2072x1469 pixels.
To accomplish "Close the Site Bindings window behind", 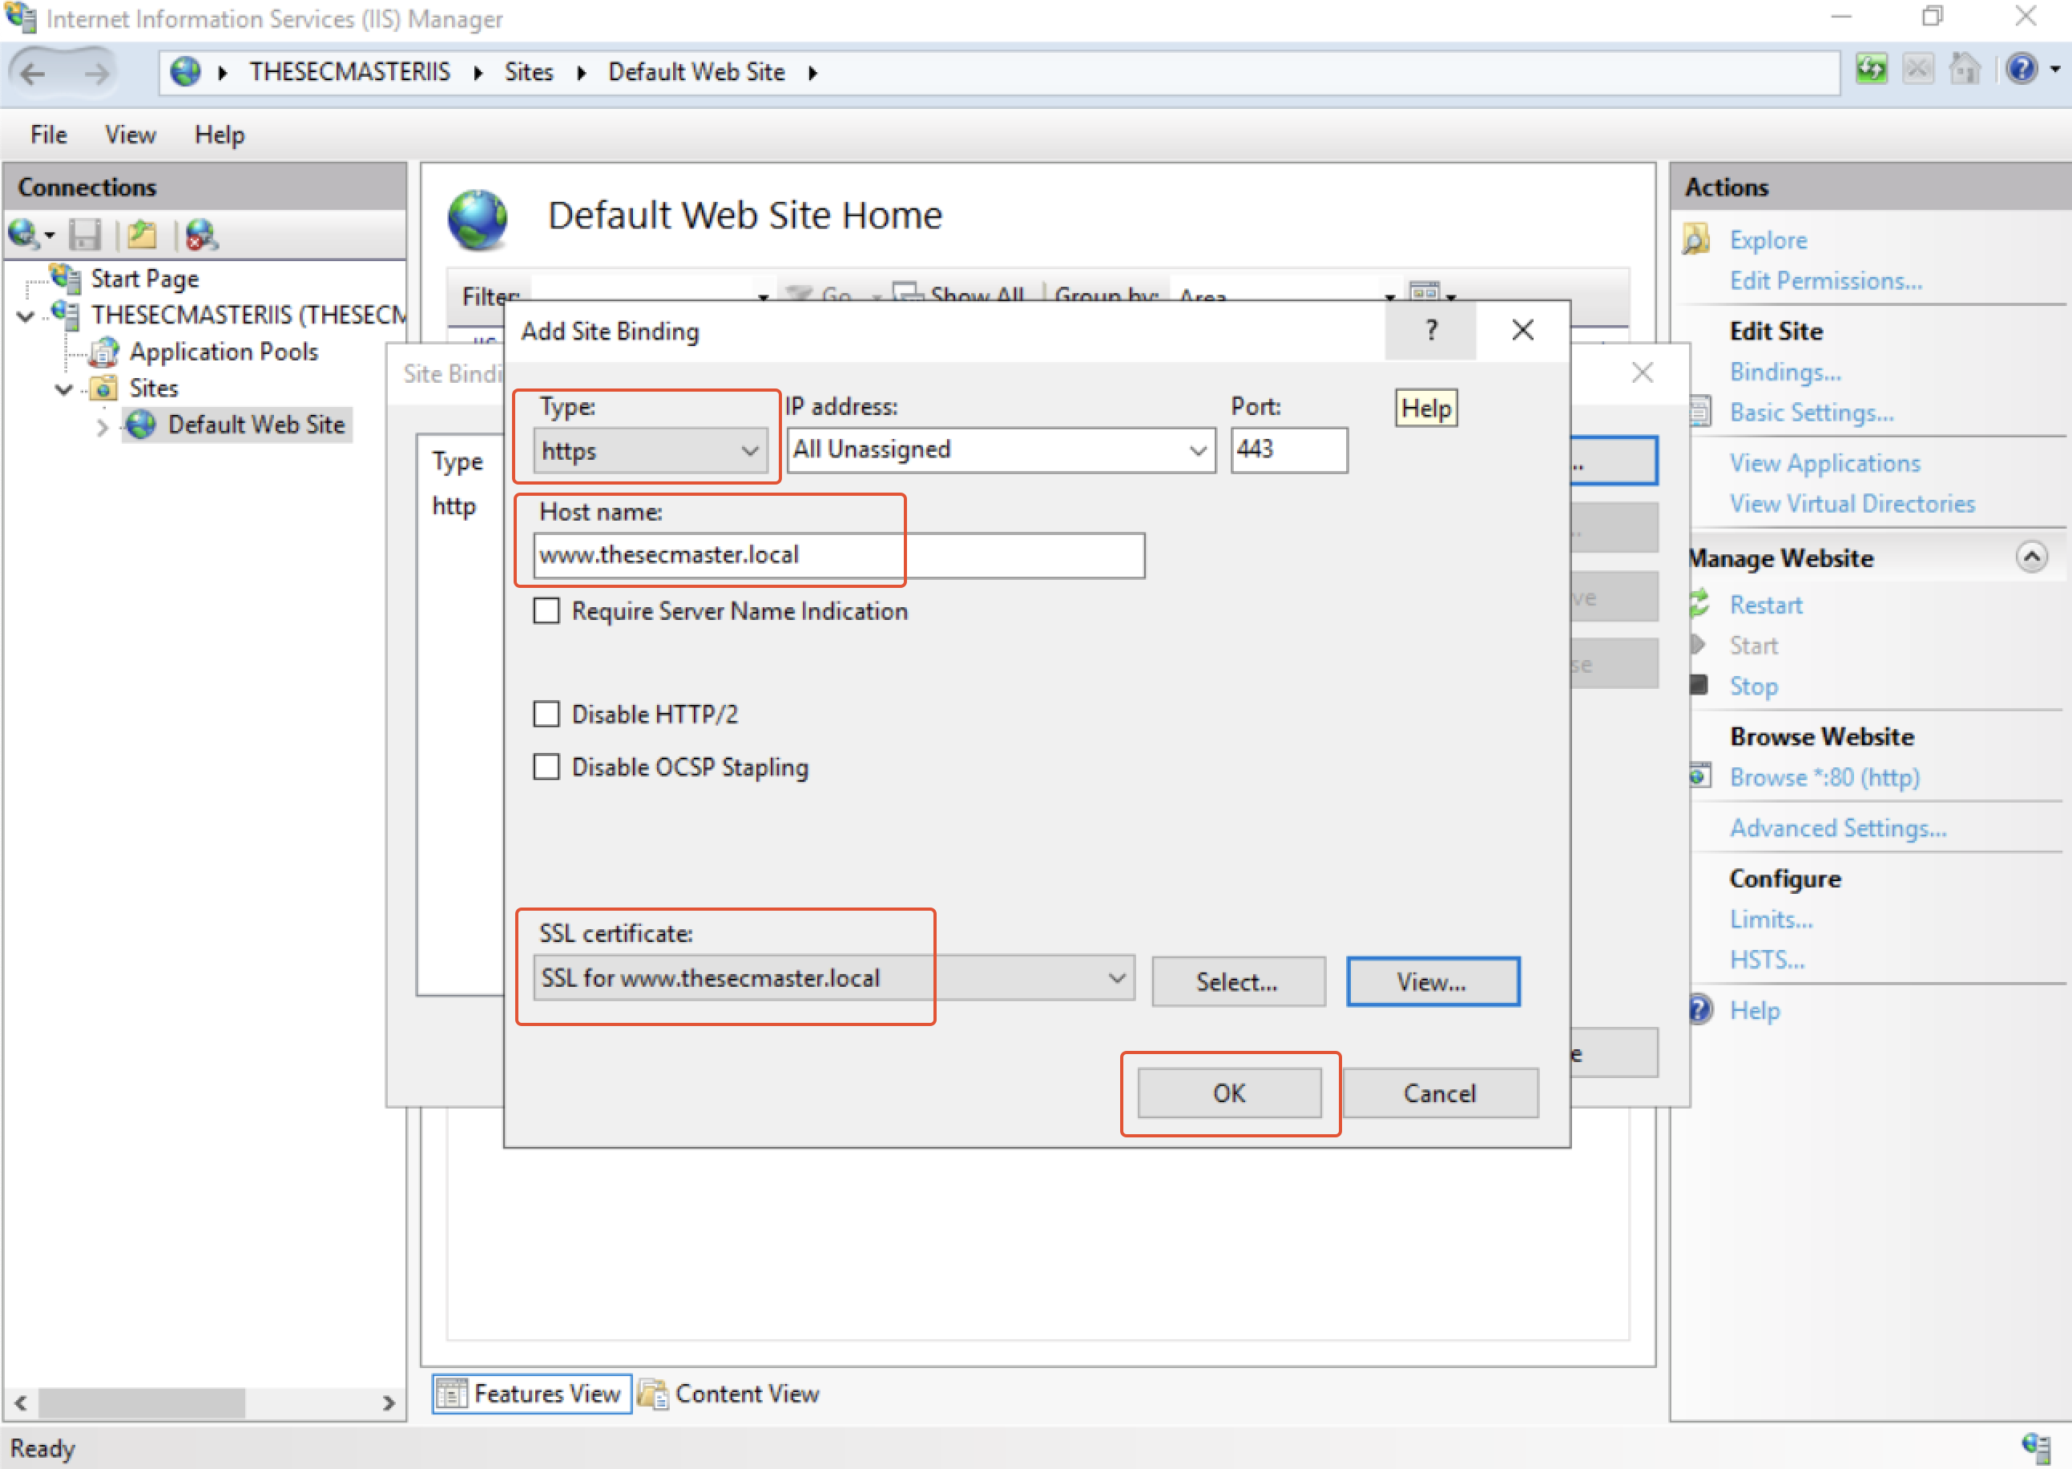I will click(1643, 372).
